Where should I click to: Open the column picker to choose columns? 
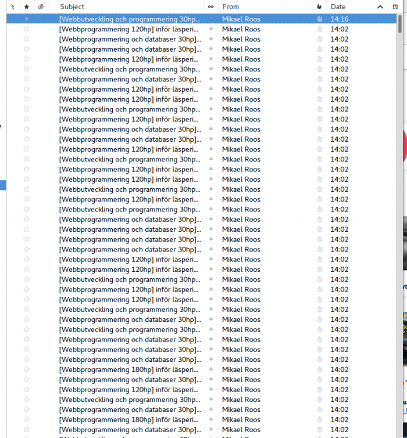pos(395,6)
